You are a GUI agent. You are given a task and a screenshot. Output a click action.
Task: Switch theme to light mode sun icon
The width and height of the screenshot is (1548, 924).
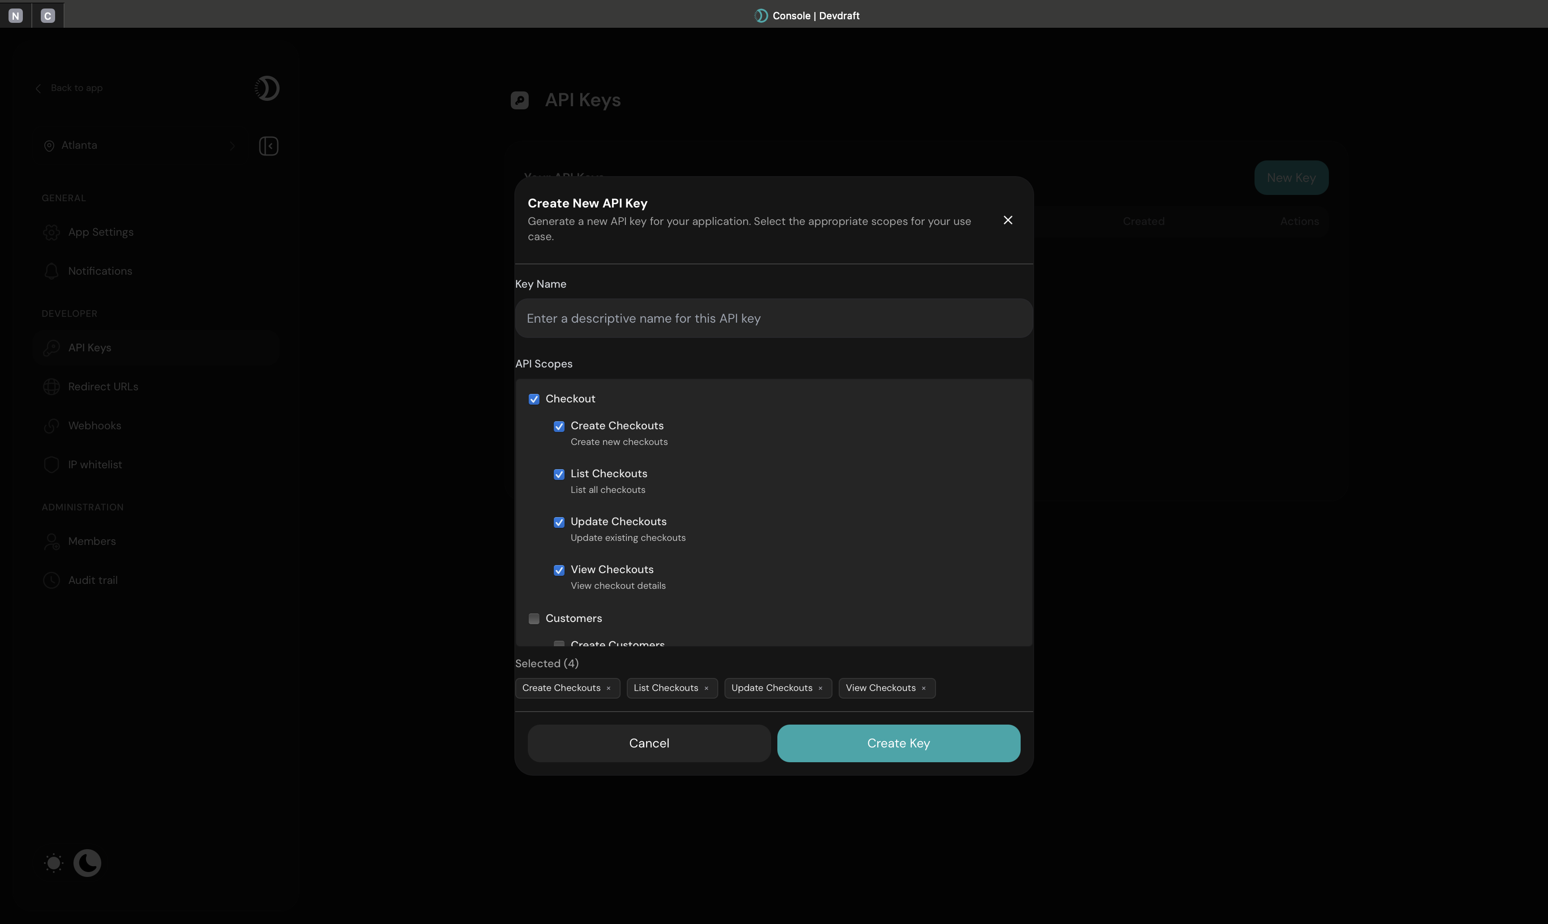coord(53,862)
